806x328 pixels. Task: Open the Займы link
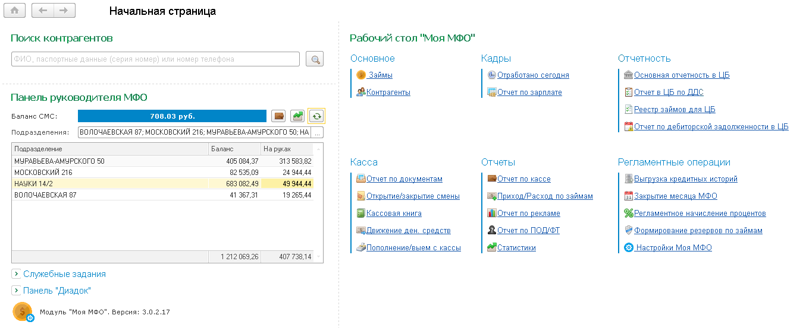coord(380,75)
